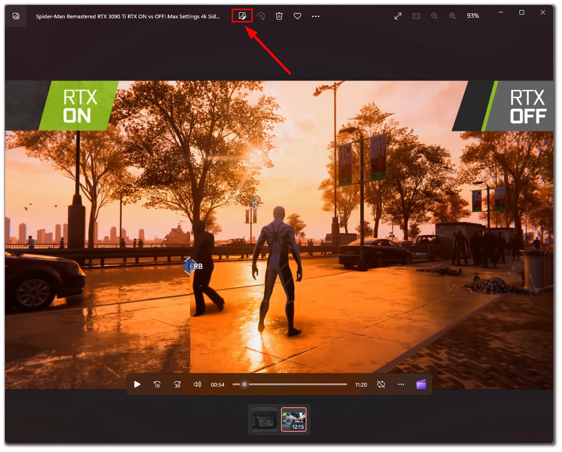Image resolution: width=562 pixels, height=452 pixels.
Task: Open the Photos app home icon
Action: 16,16
